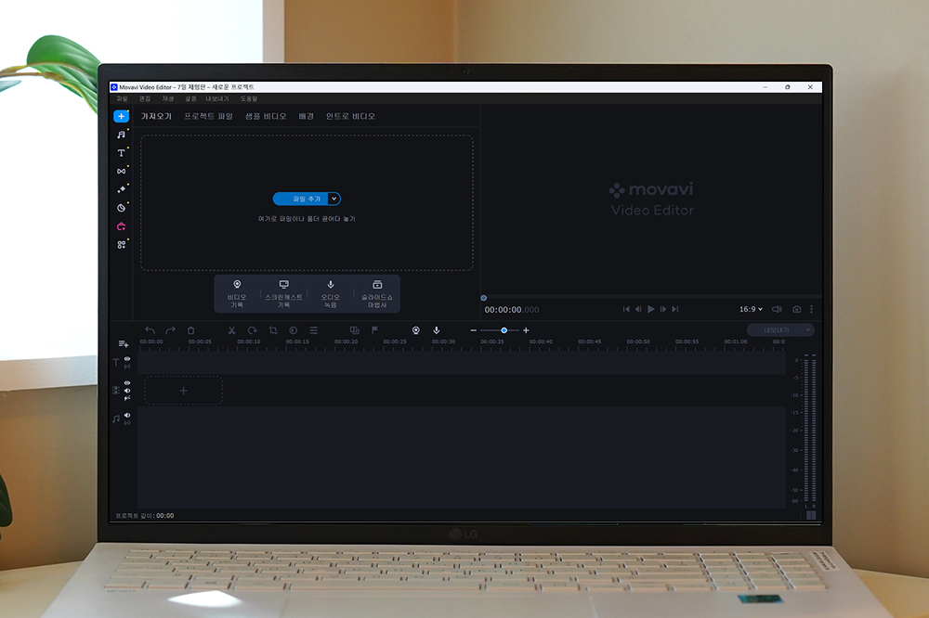The image size is (929, 618).
Task: Mute the audio track speaker icon
Action: coord(126,415)
